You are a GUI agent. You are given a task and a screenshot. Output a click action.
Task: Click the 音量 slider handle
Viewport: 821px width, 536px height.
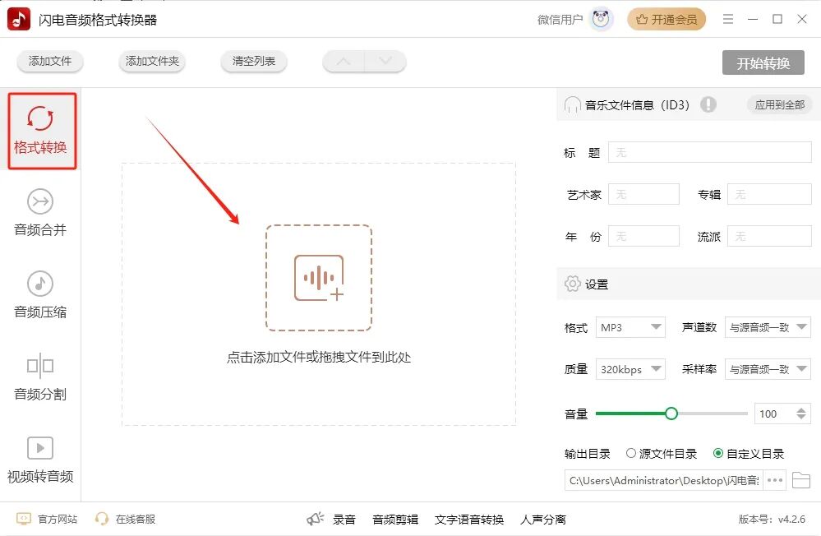click(x=671, y=414)
